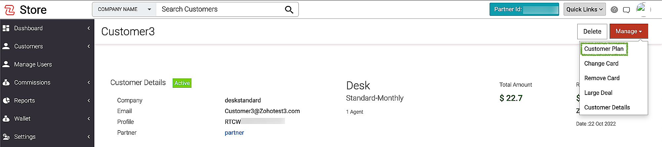Screen dimensions: 662x147
Task: Focus the Search Customers input field
Action: tap(220, 9)
